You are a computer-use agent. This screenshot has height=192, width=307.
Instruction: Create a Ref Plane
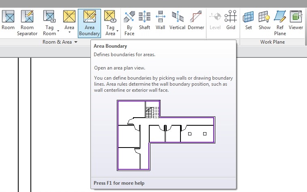[280, 23]
